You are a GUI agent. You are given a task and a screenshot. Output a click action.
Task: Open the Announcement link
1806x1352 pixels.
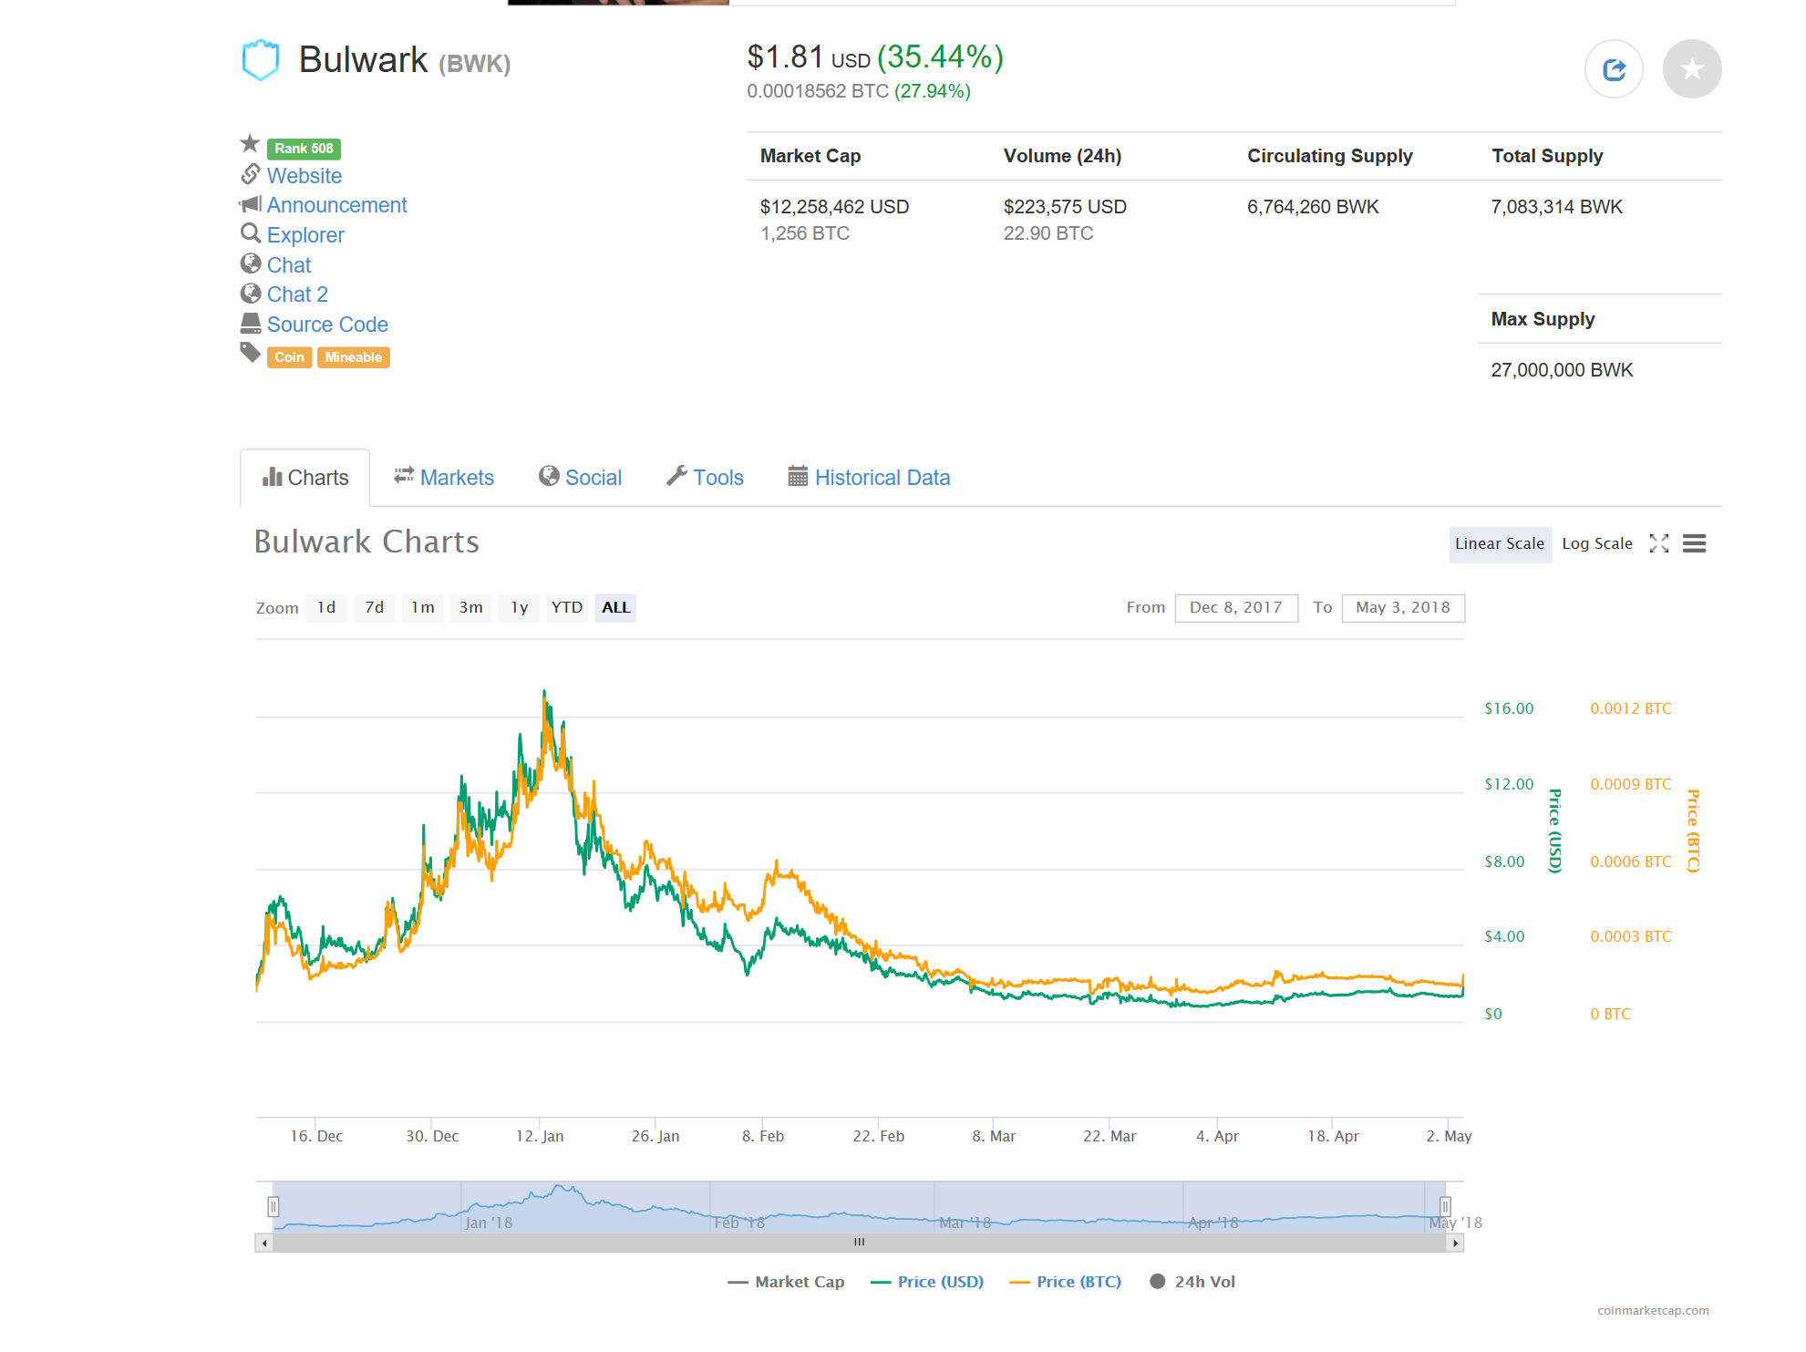point(337,205)
